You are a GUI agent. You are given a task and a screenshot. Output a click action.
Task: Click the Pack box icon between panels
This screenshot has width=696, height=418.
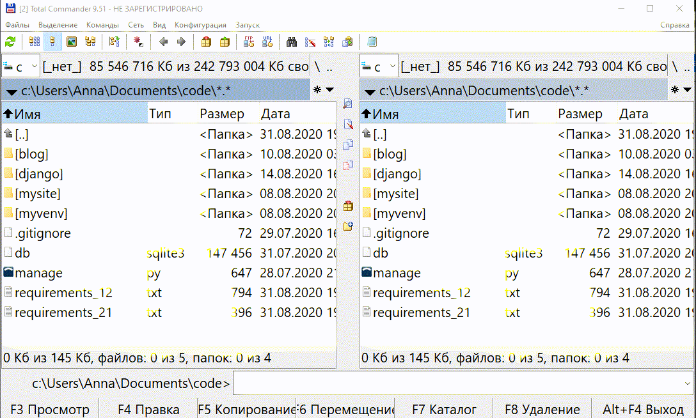point(348,206)
